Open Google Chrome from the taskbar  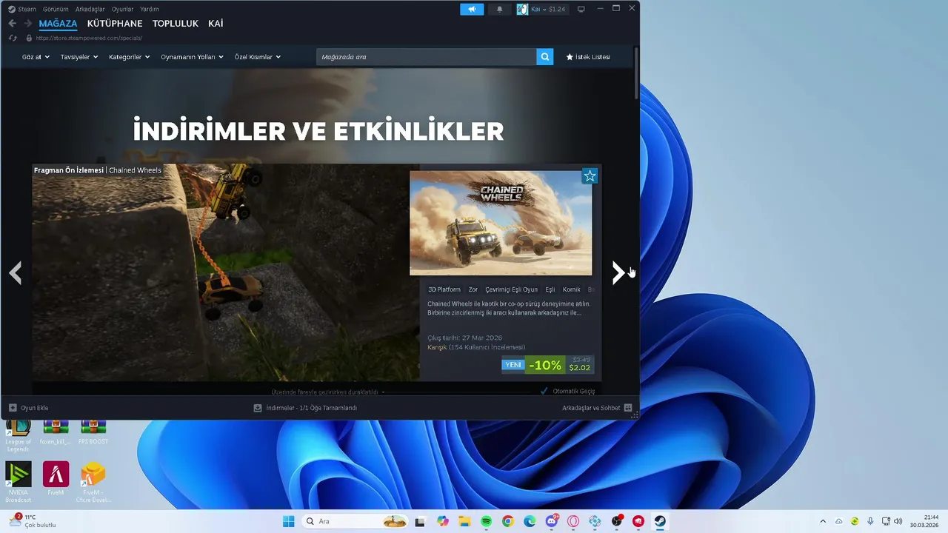point(507,521)
